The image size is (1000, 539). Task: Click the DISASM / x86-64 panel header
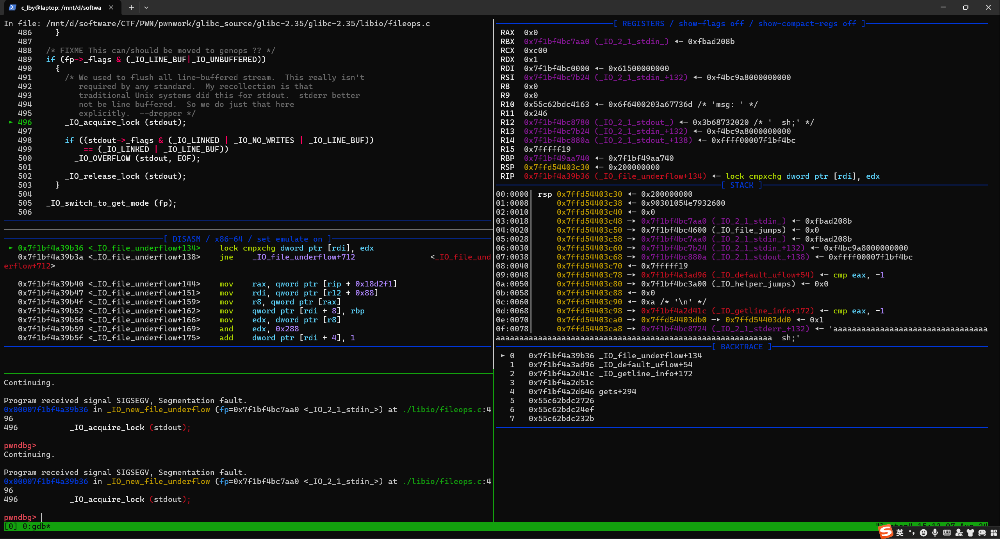248,239
